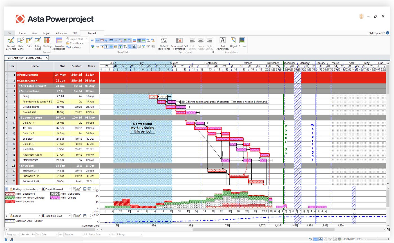Click the histogram 1 edit icon

coord(79,189)
